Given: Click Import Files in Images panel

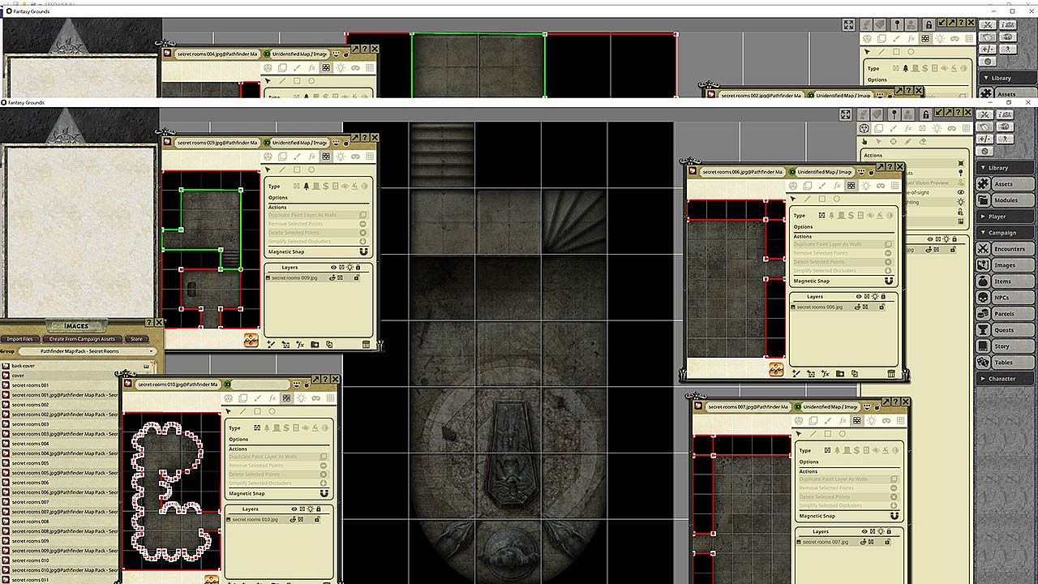Looking at the screenshot, I should 21,339.
